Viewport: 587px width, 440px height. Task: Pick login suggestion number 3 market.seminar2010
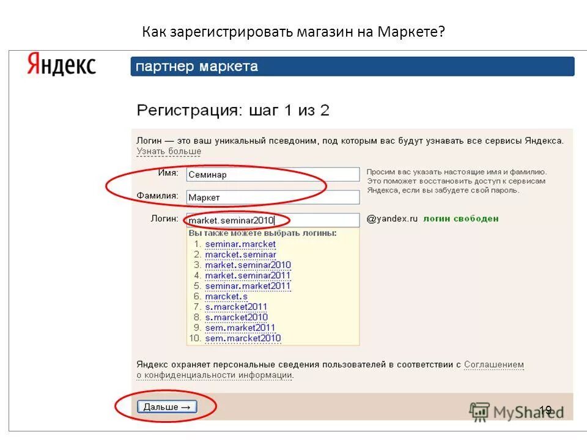tap(248, 265)
